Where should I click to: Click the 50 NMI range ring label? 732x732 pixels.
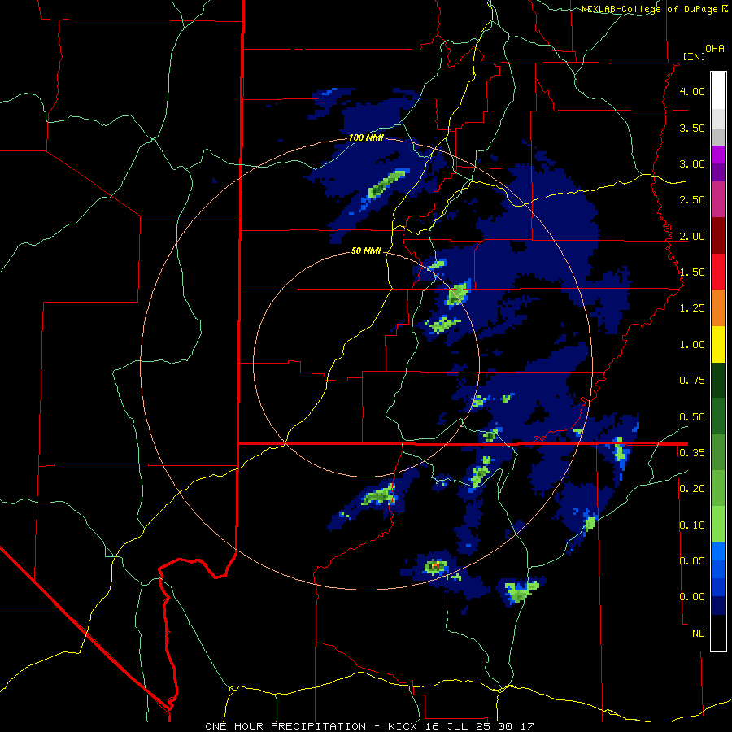(366, 251)
